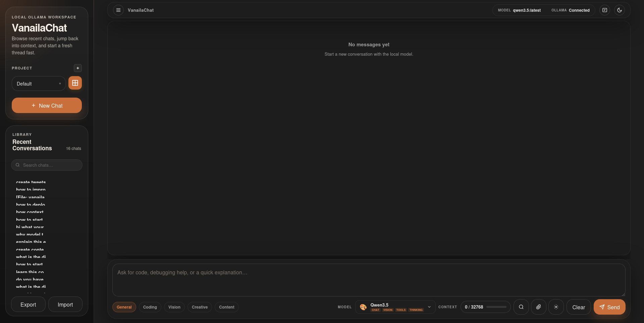Screen dimensions: 644x323
Task: Click the TOOLS capability tag under Qwen3.5
Action: click(x=401, y=310)
